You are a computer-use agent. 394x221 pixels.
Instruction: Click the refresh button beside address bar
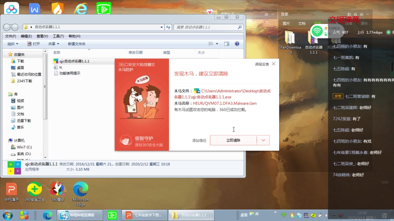coord(168,27)
